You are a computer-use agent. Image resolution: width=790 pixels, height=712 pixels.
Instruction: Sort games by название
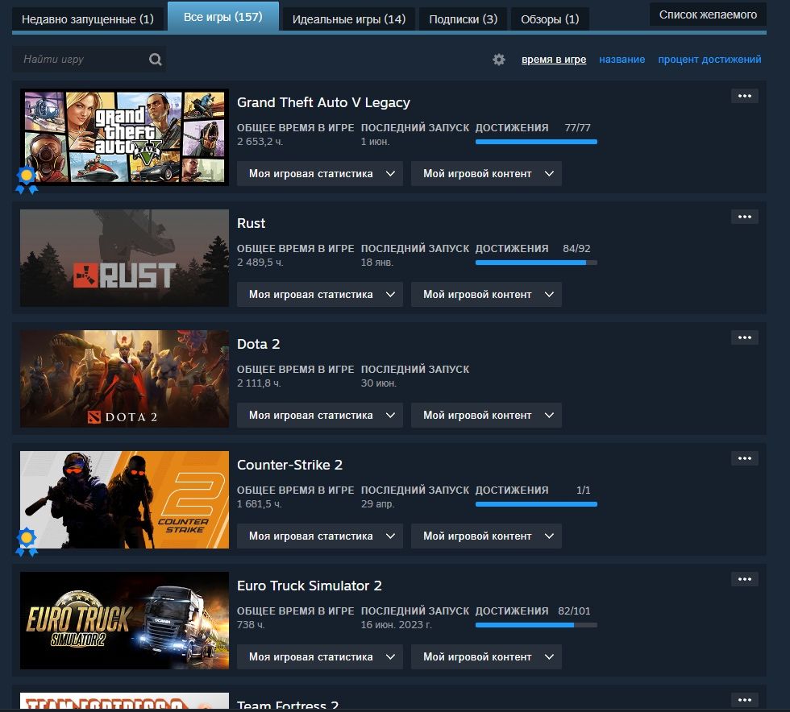(622, 60)
